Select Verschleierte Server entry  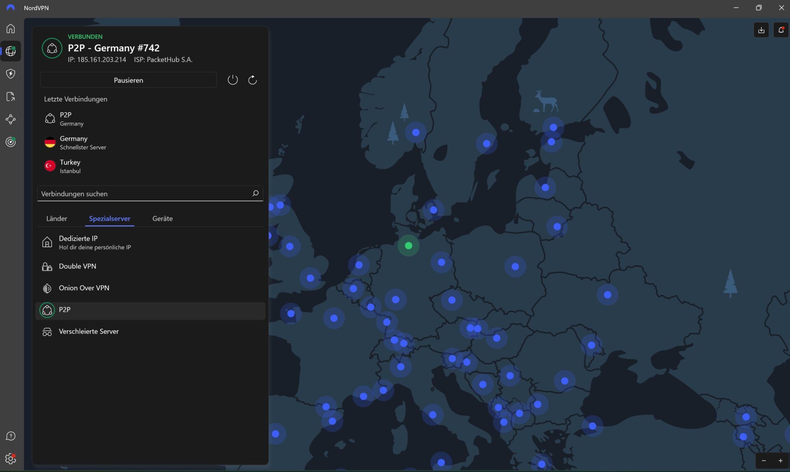tap(150, 332)
